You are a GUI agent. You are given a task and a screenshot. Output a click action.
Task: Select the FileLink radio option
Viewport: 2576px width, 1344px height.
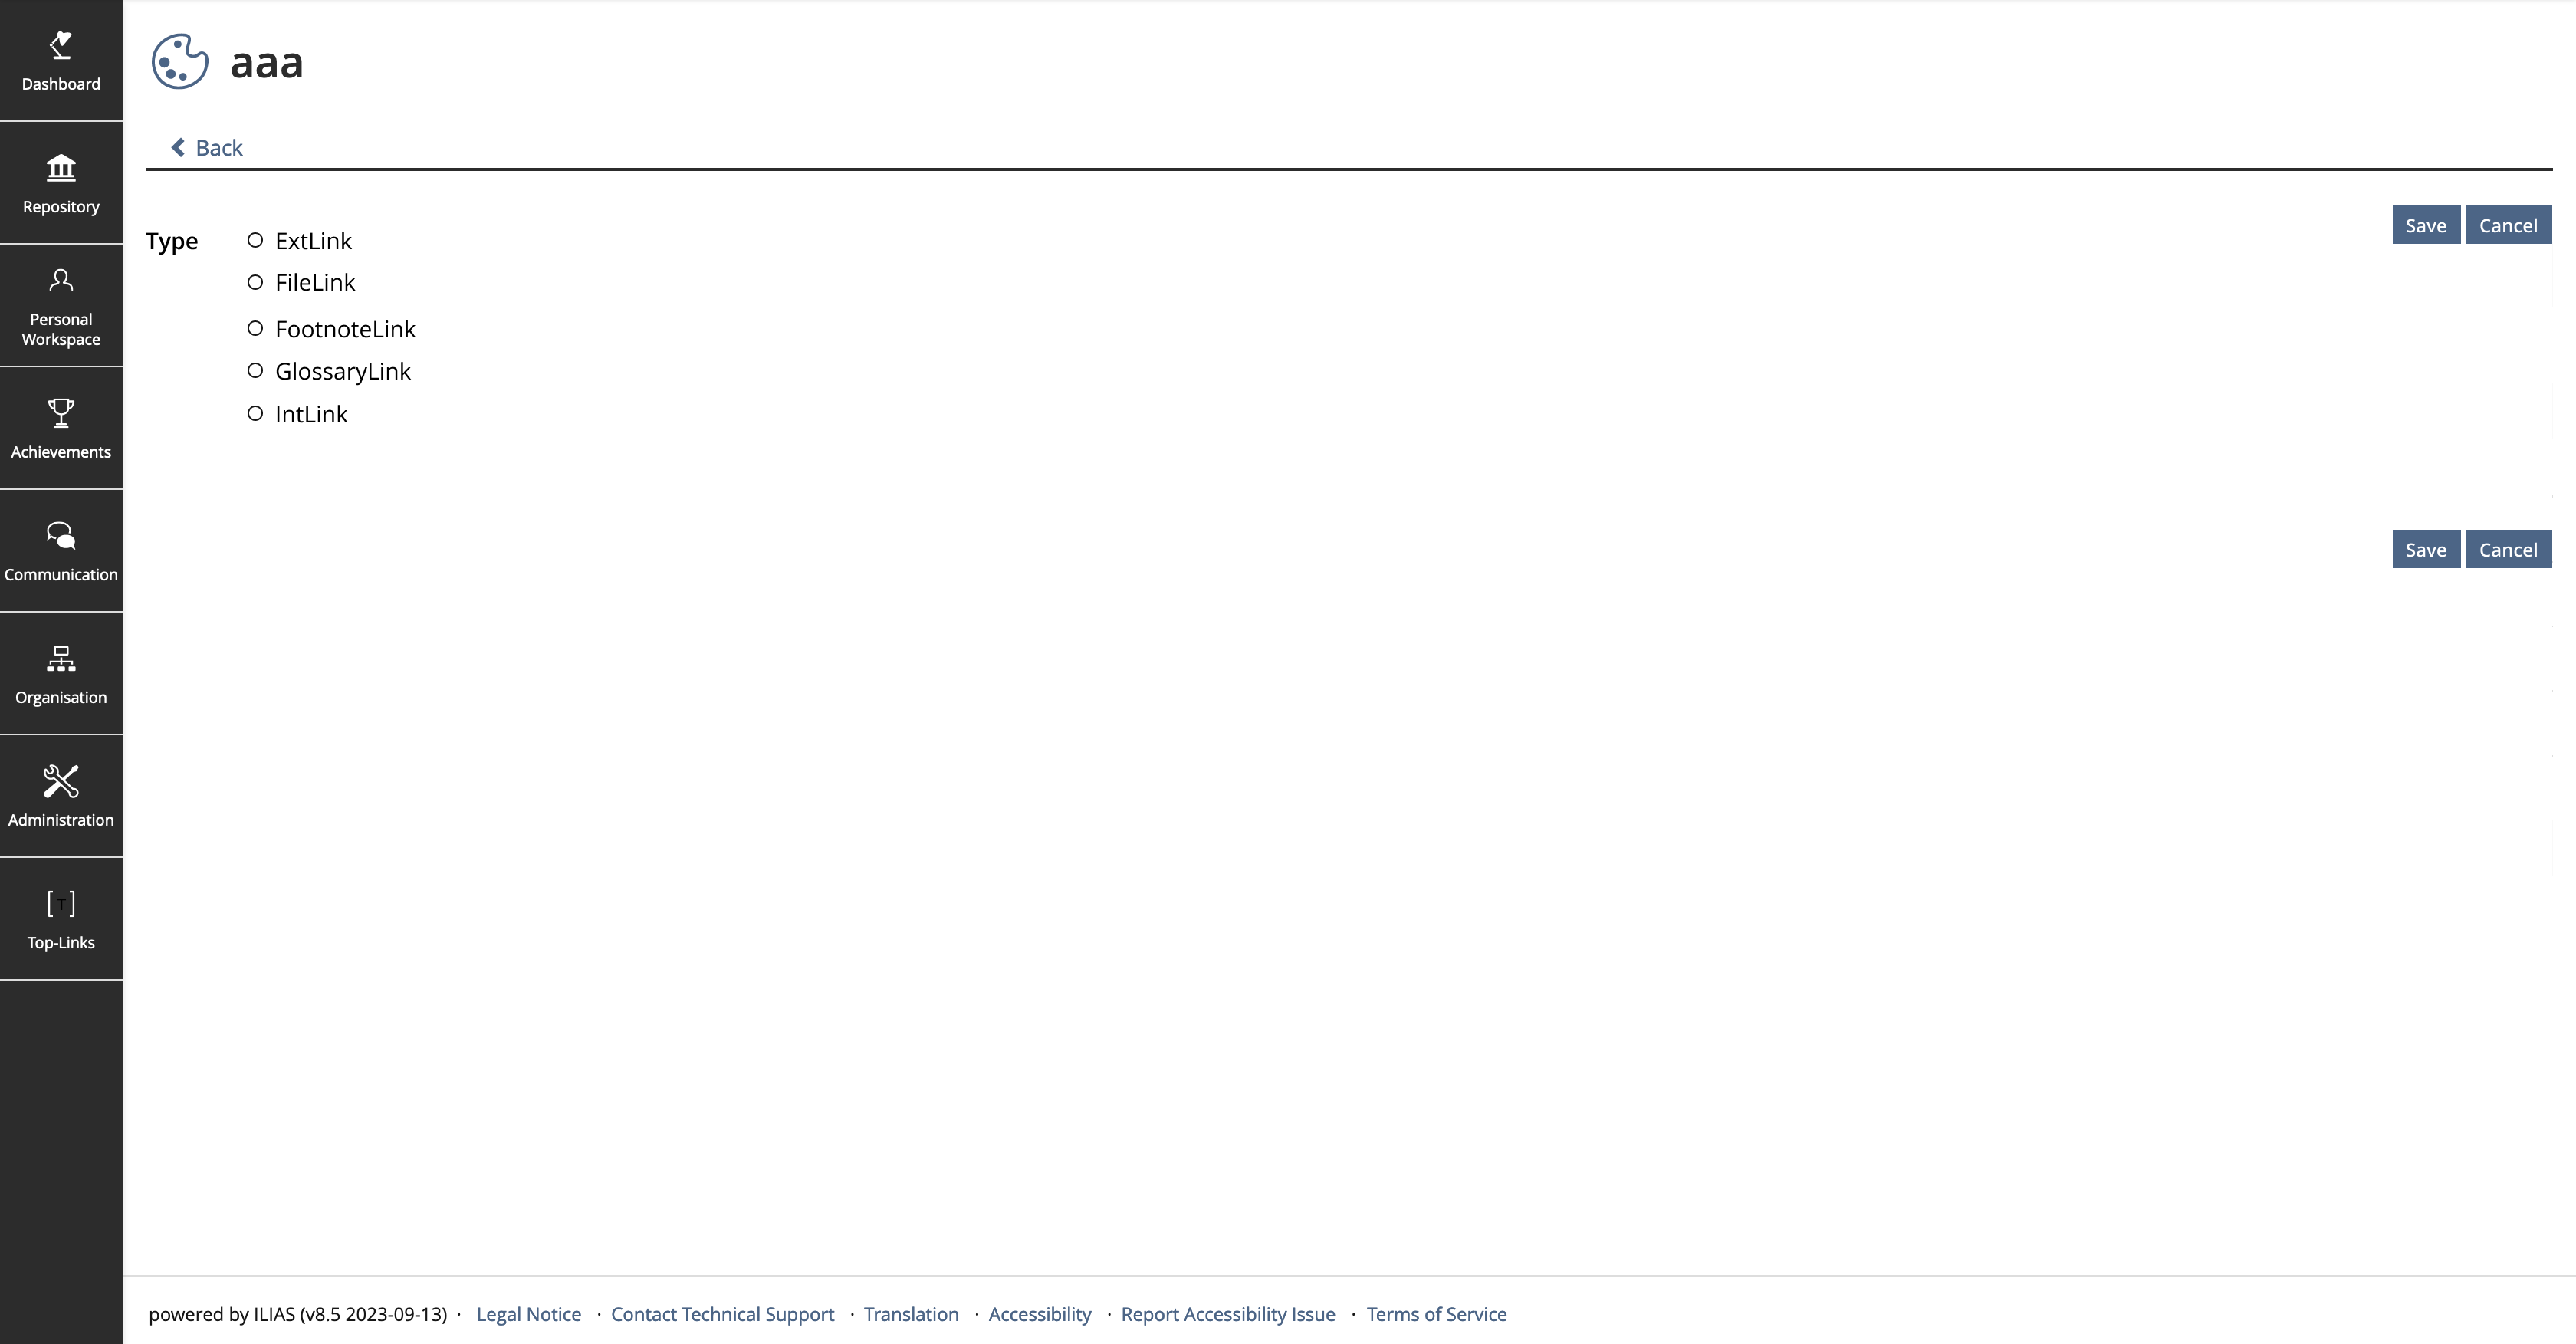coord(255,282)
